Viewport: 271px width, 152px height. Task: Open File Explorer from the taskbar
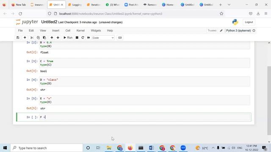[x=109, y=148]
